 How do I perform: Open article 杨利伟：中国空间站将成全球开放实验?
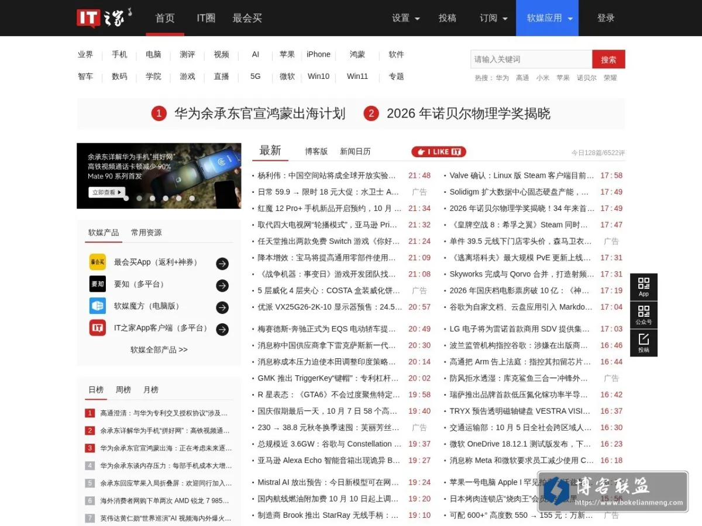328,175
